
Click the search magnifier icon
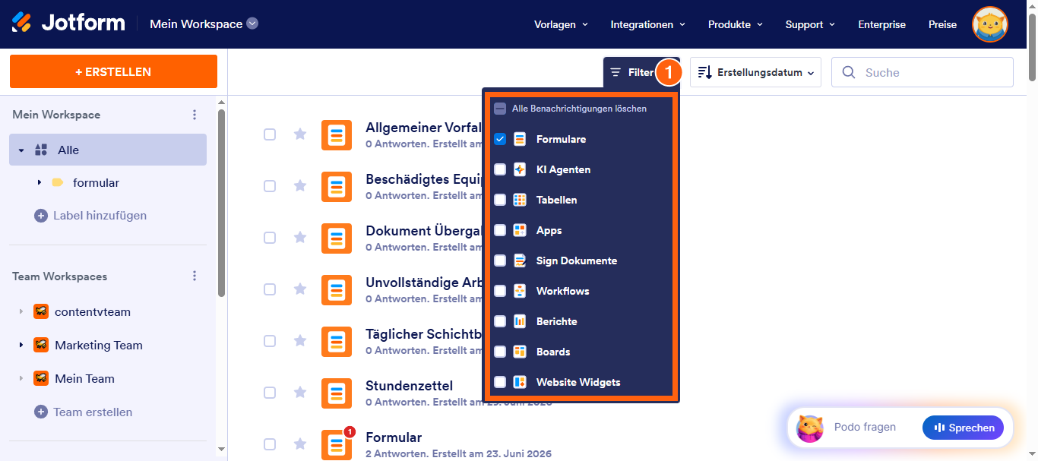(849, 73)
